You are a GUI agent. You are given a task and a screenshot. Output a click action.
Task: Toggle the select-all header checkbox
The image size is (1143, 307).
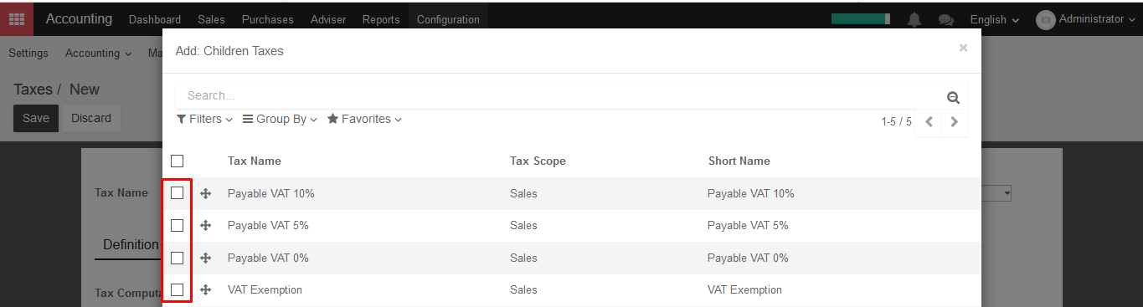pos(177,161)
